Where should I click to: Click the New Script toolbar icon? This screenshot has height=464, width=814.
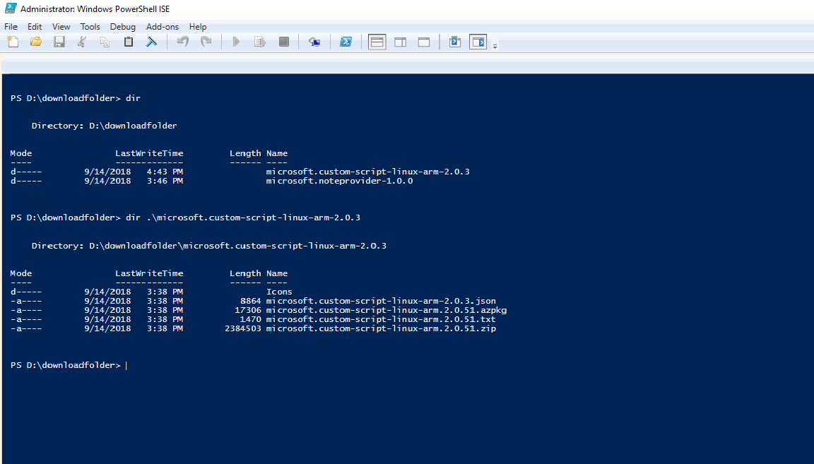[x=13, y=42]
